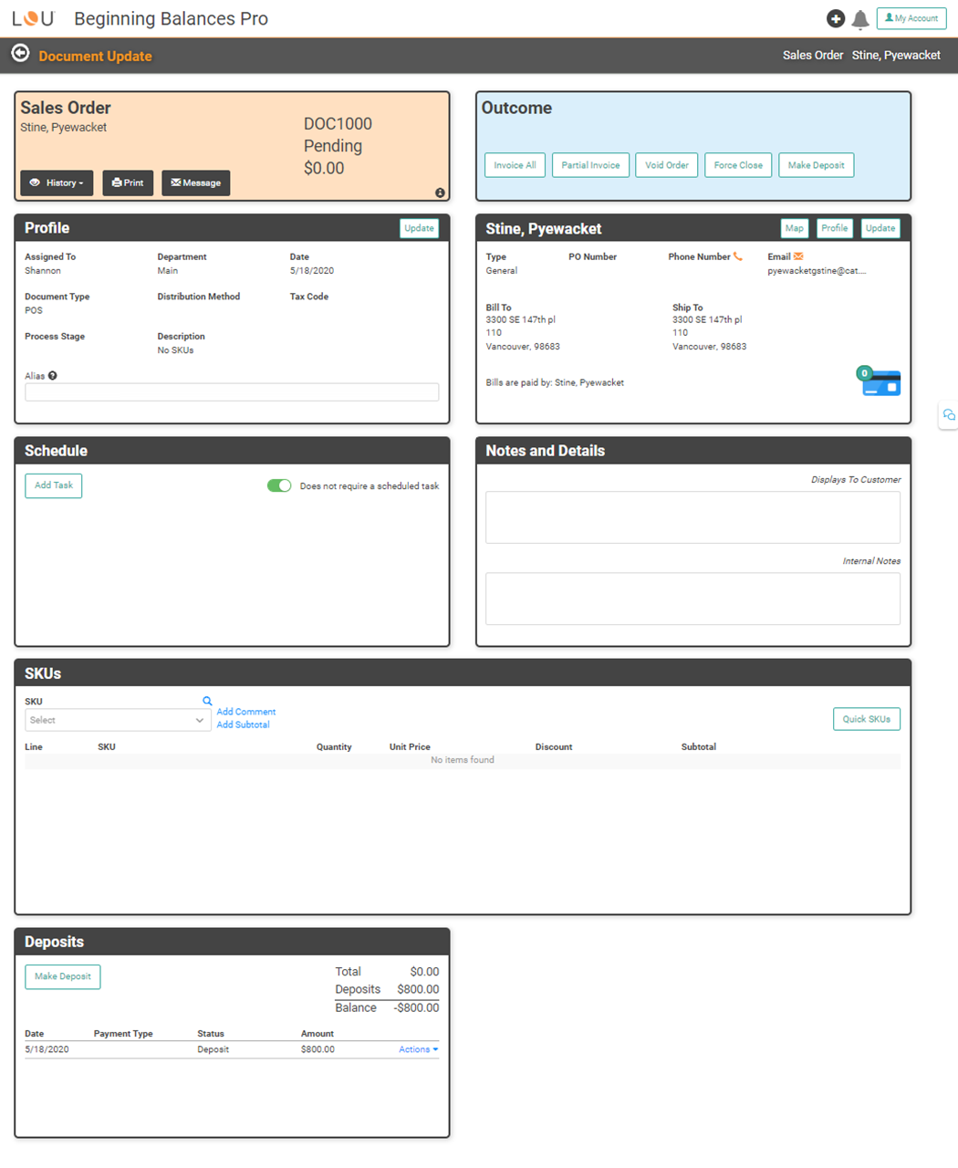This screenshot has height=1168, width=958.
Task: Click the Void Order button
Action: 666,165
